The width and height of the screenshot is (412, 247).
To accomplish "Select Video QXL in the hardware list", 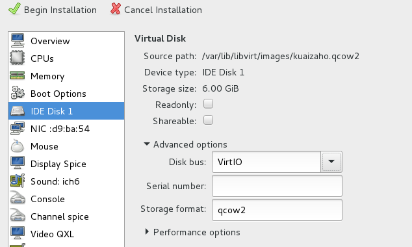I will (x=66, y=234).
